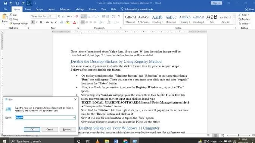Open Font dialog launcher
This screenshot has width=255, height=143.
point(78,28)
